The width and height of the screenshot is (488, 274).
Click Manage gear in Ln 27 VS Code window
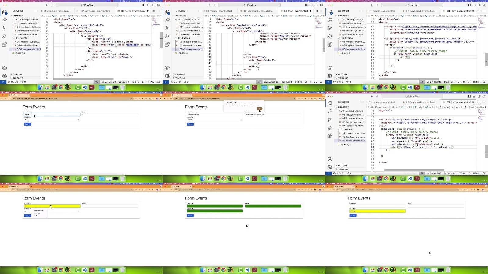pyautogui.click(x=5, y=76)
